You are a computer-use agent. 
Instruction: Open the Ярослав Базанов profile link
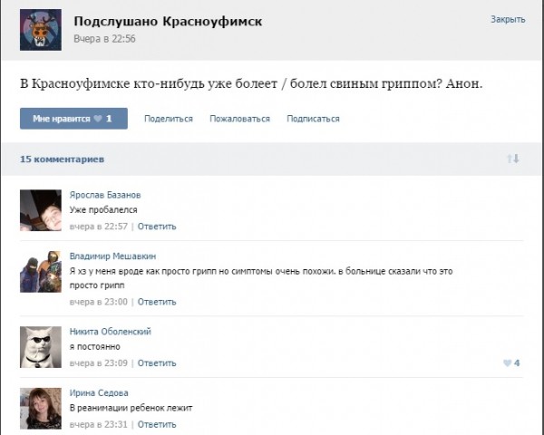point(105,195)
